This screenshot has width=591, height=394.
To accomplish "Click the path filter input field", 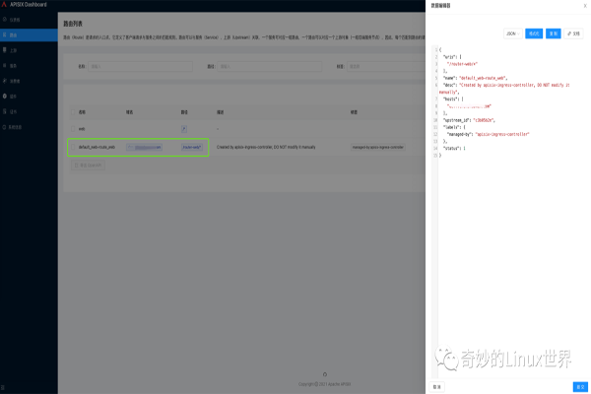I will tap(270, 66).
